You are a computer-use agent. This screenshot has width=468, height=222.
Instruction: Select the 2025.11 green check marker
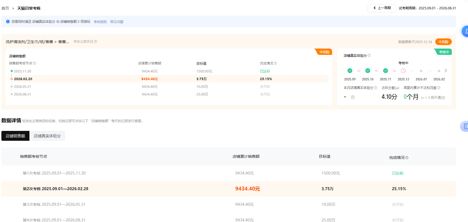[386, 71]
